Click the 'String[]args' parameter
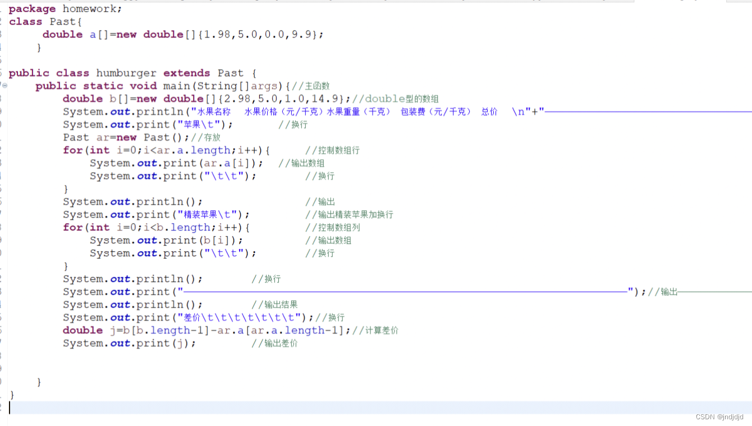 point(237,86)
